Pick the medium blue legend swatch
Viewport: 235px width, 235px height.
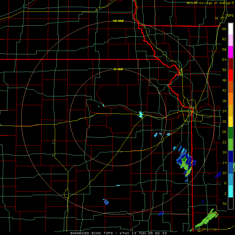pyautogui.click(x=231, y=168)
